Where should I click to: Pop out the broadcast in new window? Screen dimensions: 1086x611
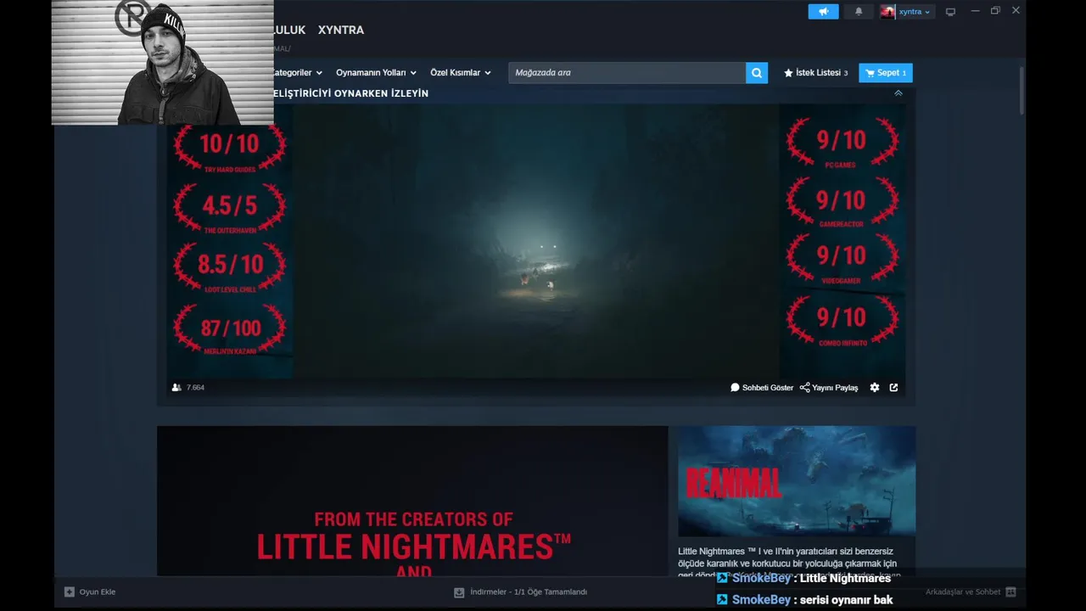click(x=893, y=388)
